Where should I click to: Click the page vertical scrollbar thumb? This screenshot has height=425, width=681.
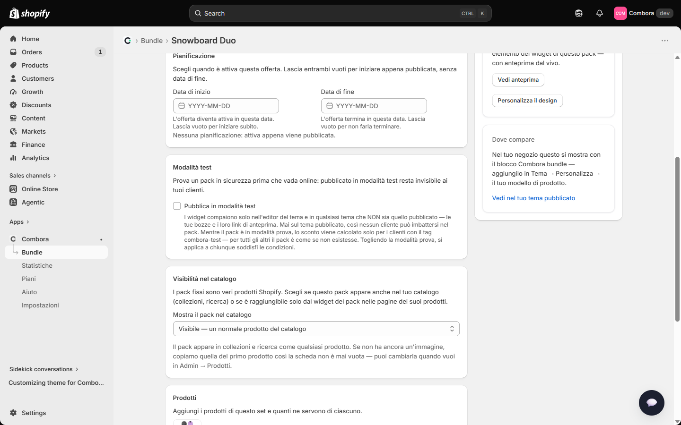[x=677, y=239]
